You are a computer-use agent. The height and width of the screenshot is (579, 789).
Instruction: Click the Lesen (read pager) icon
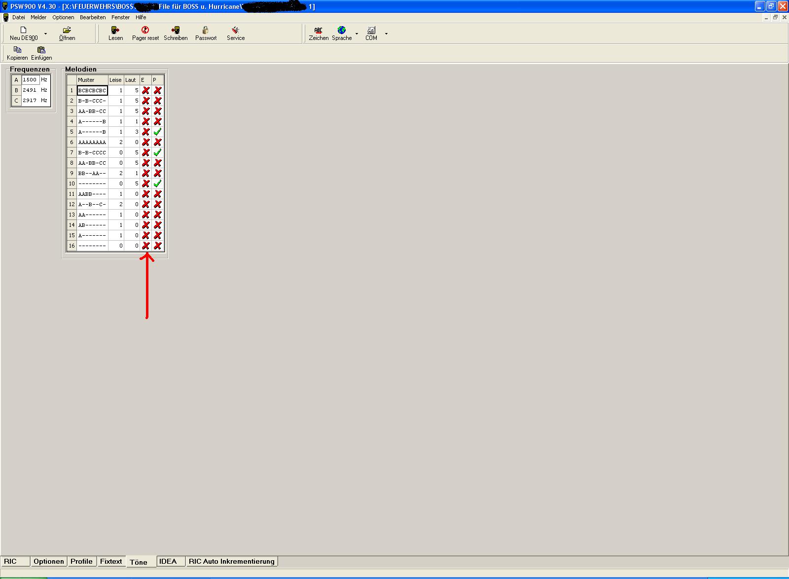pyautogui.click(x=115, y=31)
